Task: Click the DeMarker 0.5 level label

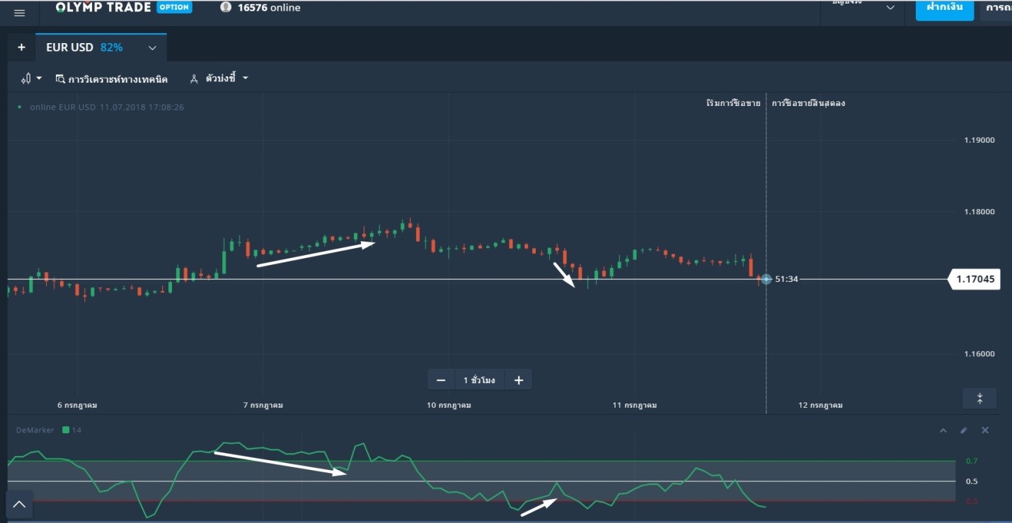Action: coord(972,482)
